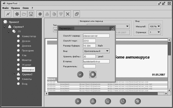The height and width of the screenshot is (108, 173).
Task: Collapse the Группа1 tree toggle
Action: [4, 27]
